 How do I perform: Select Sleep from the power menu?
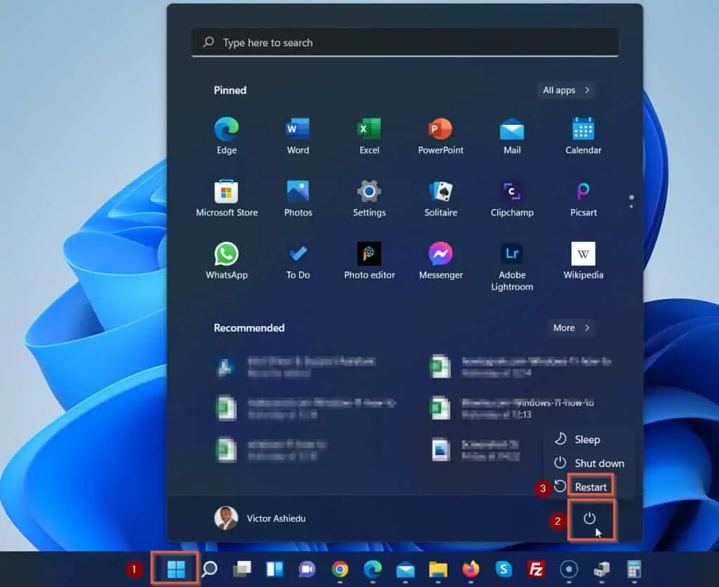tap(587, 439)
